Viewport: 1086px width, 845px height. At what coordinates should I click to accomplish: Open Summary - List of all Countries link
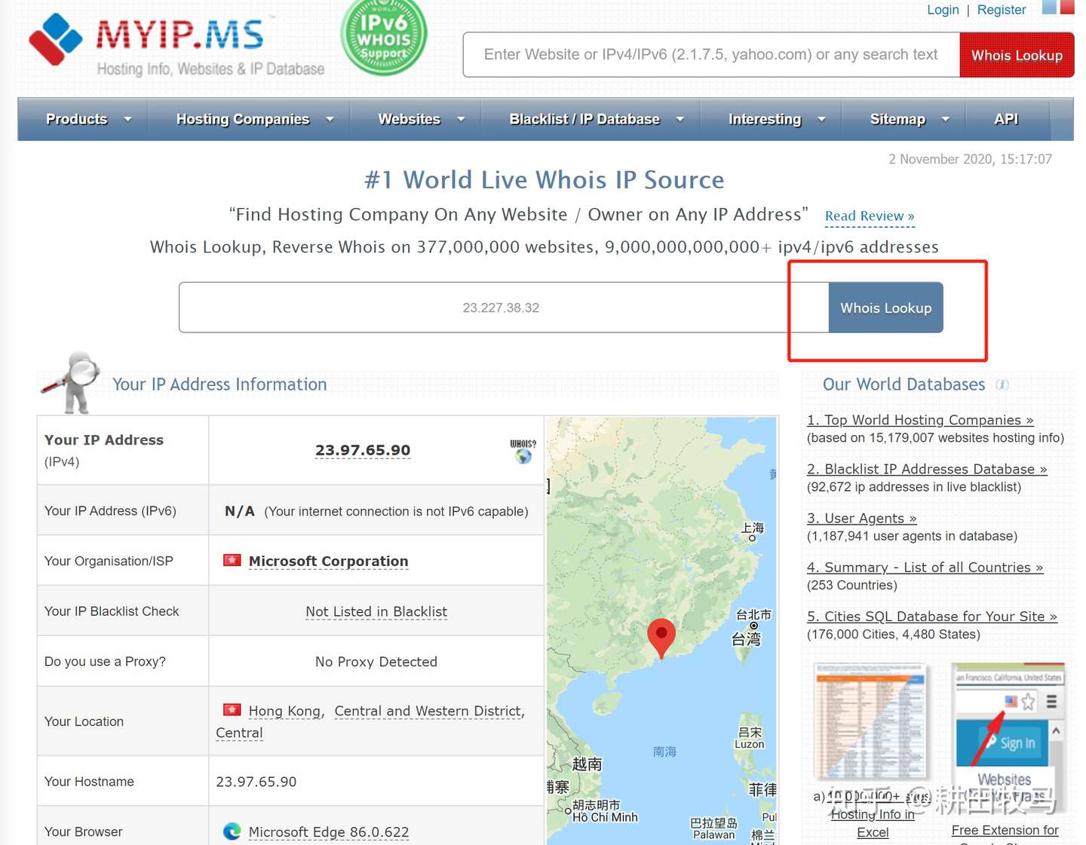925,567
